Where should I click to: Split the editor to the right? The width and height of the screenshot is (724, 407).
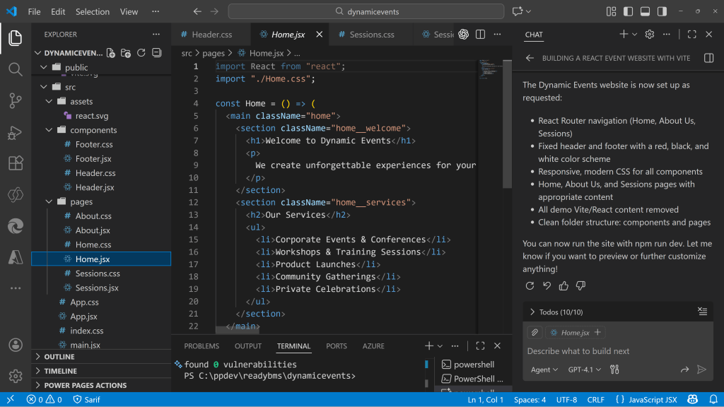click(x=480, y=35)
